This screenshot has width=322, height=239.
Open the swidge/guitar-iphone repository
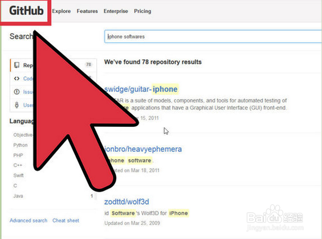click(x=141, y=89)
